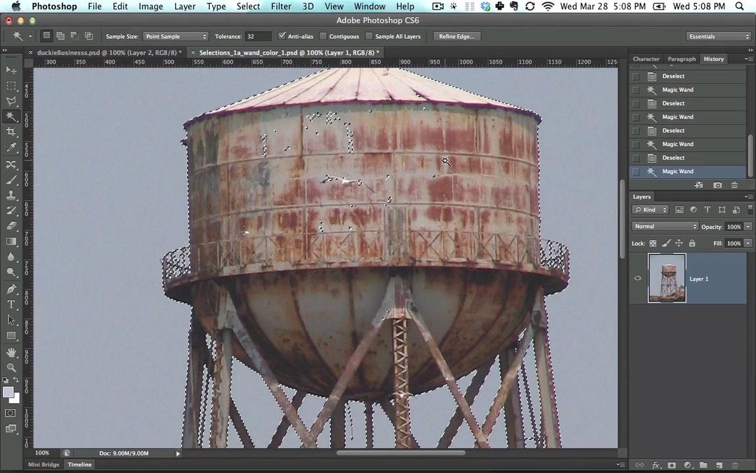Select the Move tool
Viewport: 756px width, 473px height.
click(11, 70)
